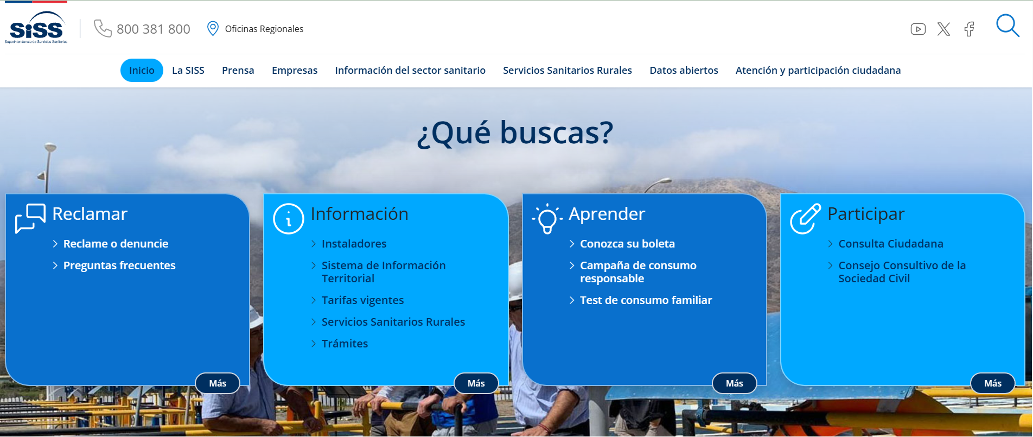Open the Preguntas frecuentes link
Image resolution: width=1033 pixels, height=437 pixels.
tap(119, 265)
